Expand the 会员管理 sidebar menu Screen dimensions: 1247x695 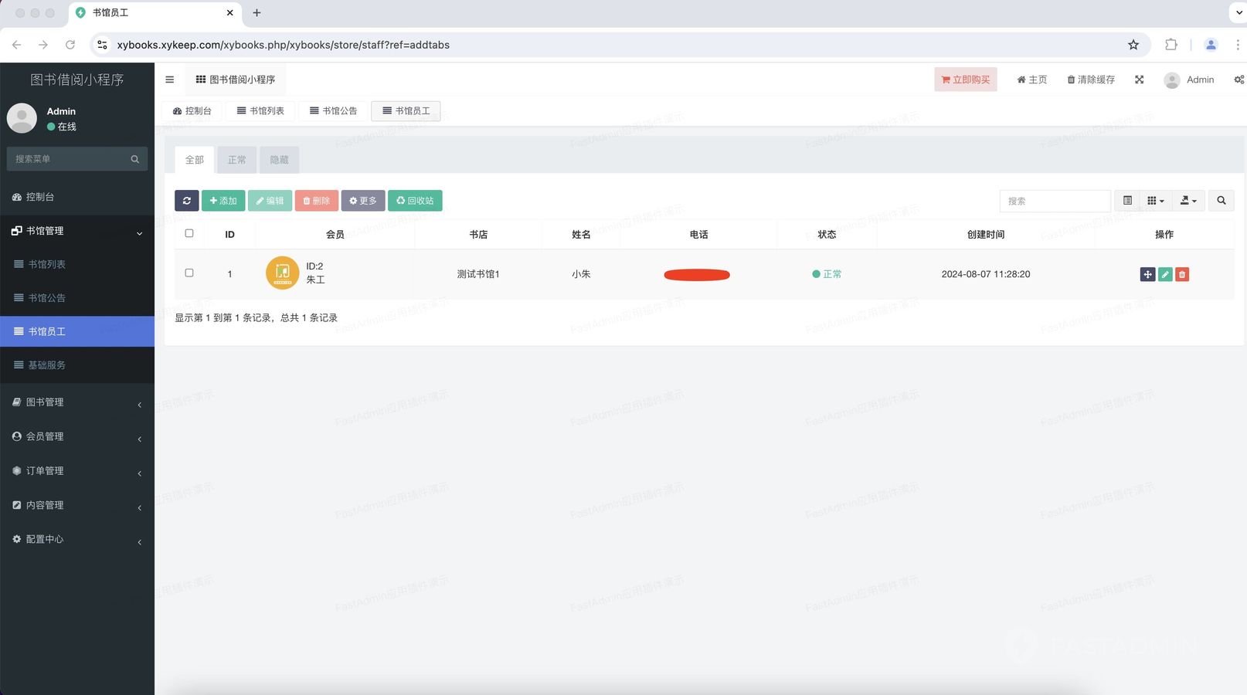(77, 436)
